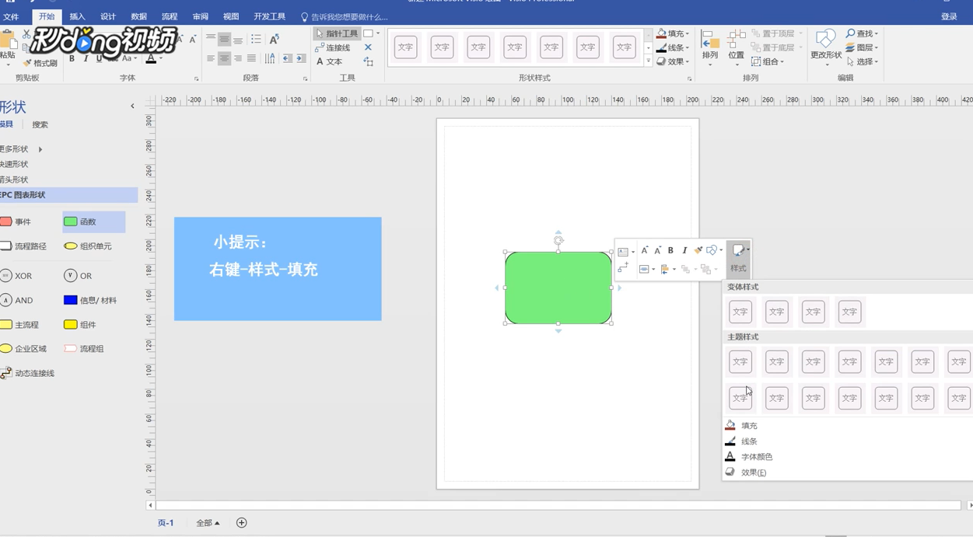Click the blue X connection point tool
Viewport: 973px width, 537px height.
point(368,47)
